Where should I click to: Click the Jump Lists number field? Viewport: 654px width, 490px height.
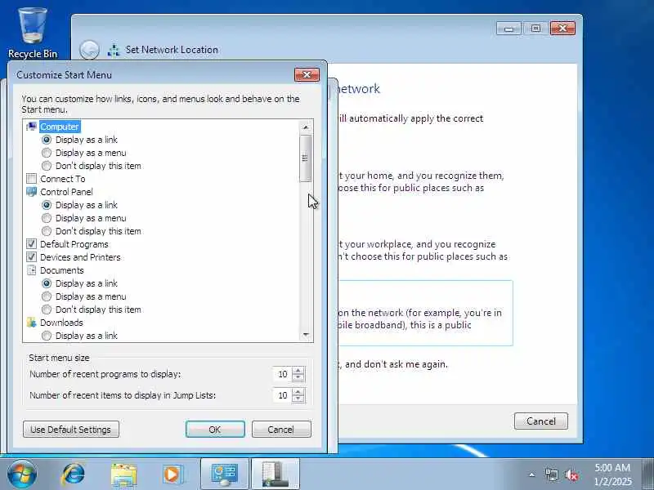coord(282,395)
